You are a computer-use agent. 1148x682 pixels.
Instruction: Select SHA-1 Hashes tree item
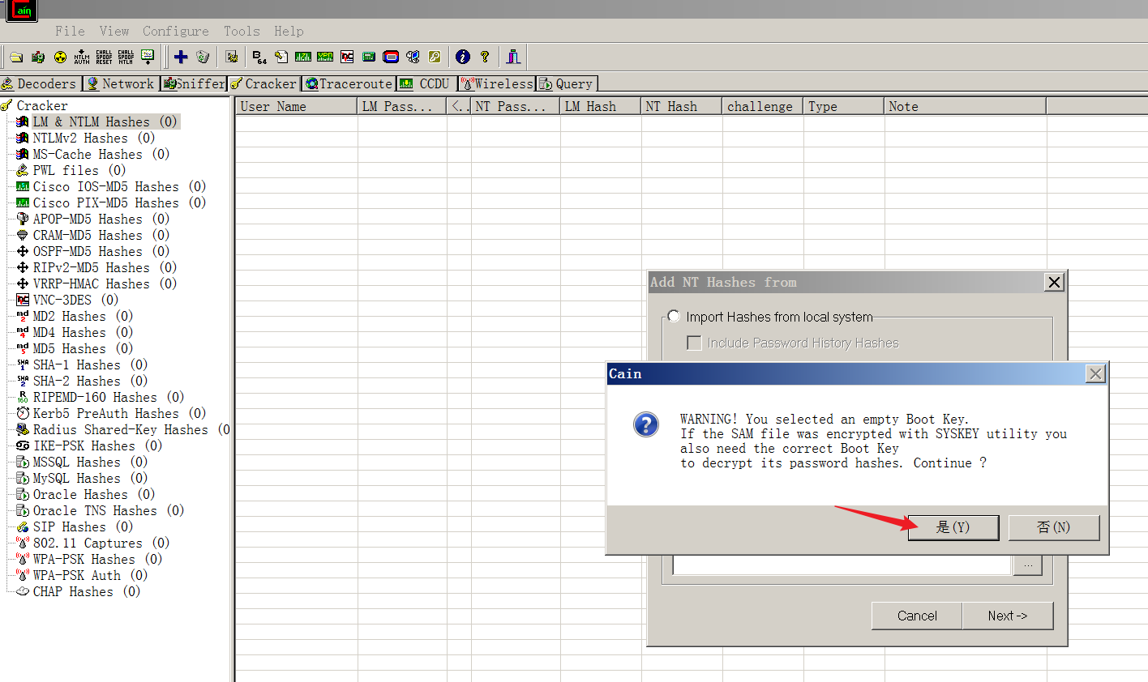click(90, 364)
